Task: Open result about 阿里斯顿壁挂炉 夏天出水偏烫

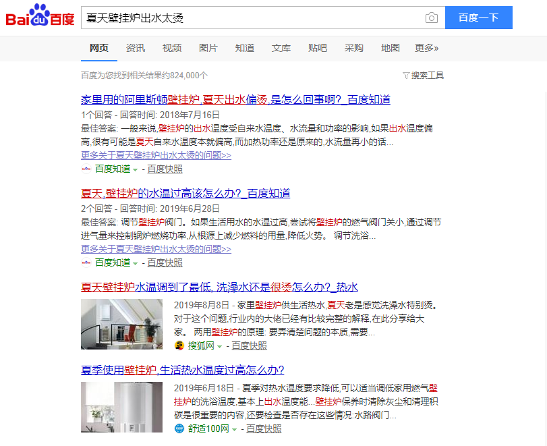Action: [x=235, y=100]
